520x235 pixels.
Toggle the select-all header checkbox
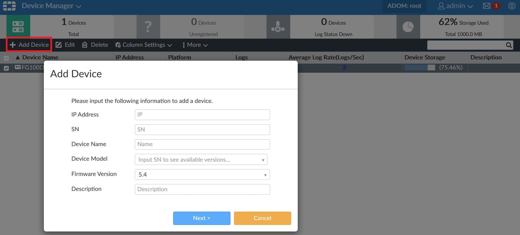pyautogui.click(x=6, y=58)
